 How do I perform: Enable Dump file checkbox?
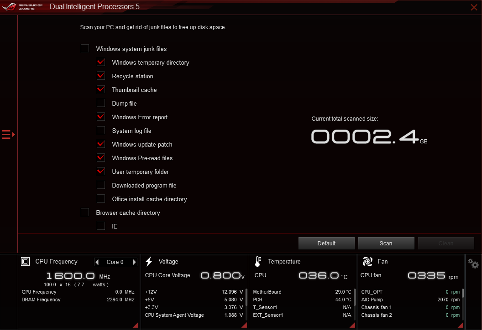pyautogui.click(x=101, y=103)
